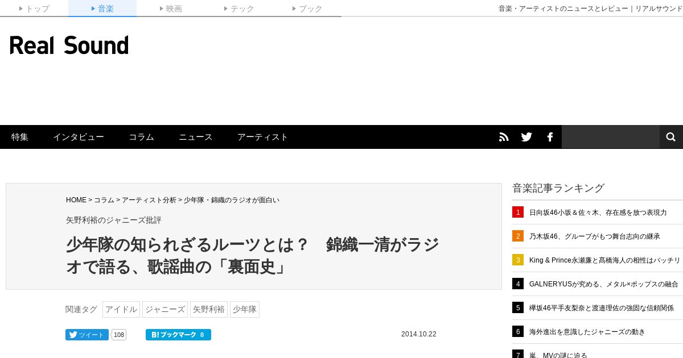Click the 関連タグ label
Image resolution: width=683 pixels, height=358 pixels.
(x=81, y=310)
